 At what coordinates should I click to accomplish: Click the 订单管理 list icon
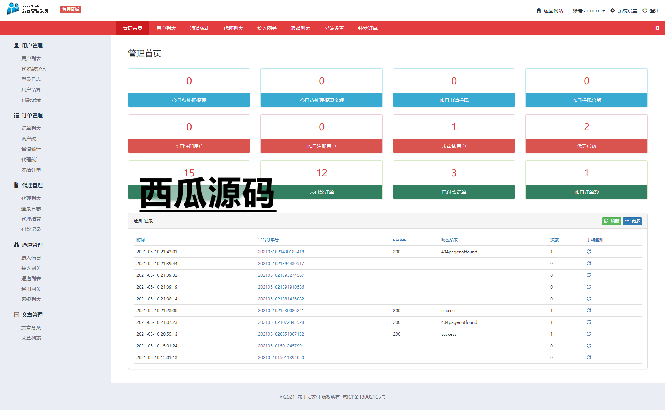16,115
